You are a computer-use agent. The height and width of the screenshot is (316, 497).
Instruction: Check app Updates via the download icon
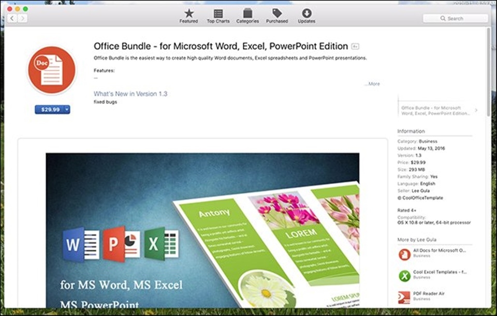coord(306,15)
